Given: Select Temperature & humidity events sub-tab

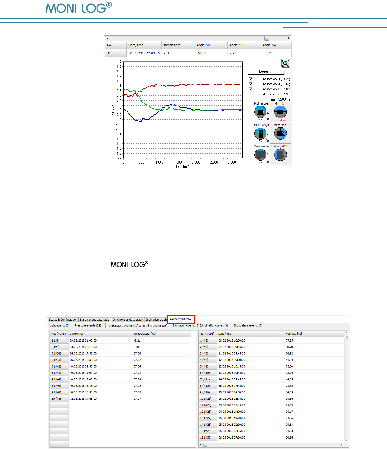Looking at the screenshot, I should (x=137, y=325).
